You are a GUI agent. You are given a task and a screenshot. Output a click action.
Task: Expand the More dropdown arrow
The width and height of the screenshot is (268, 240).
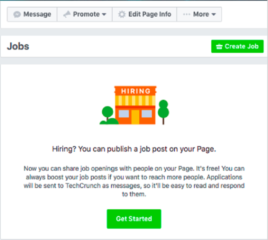click(214, 15)
